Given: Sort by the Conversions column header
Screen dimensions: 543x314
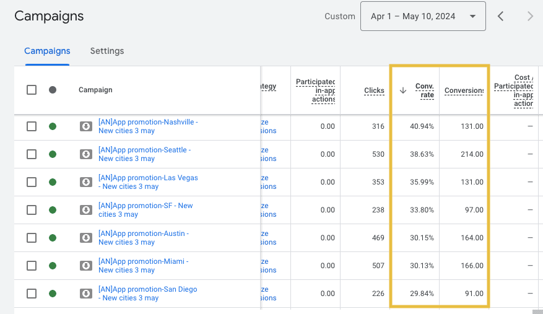Looking at the screenshot, I should [464, 90].
